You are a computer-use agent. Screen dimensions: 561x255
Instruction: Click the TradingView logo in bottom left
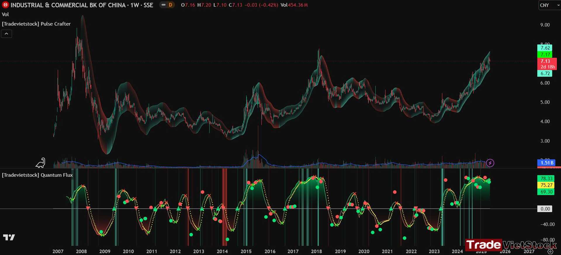tap(9, 237)
